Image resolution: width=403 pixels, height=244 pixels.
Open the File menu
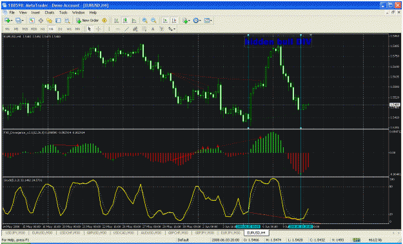pos(12,12)
